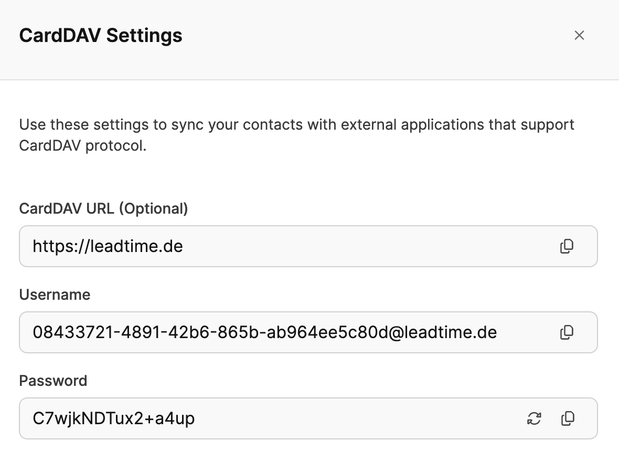
Task: Copy the Username value
Action: [x=567, y=332]
